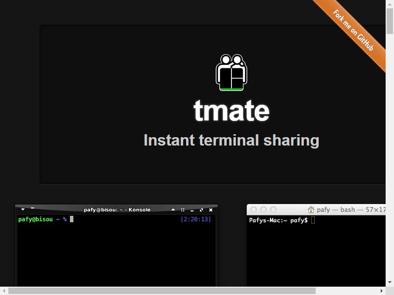Click the horizontal scrollbar left arrow
The image size is (394, 295).
tap(4, 291)
